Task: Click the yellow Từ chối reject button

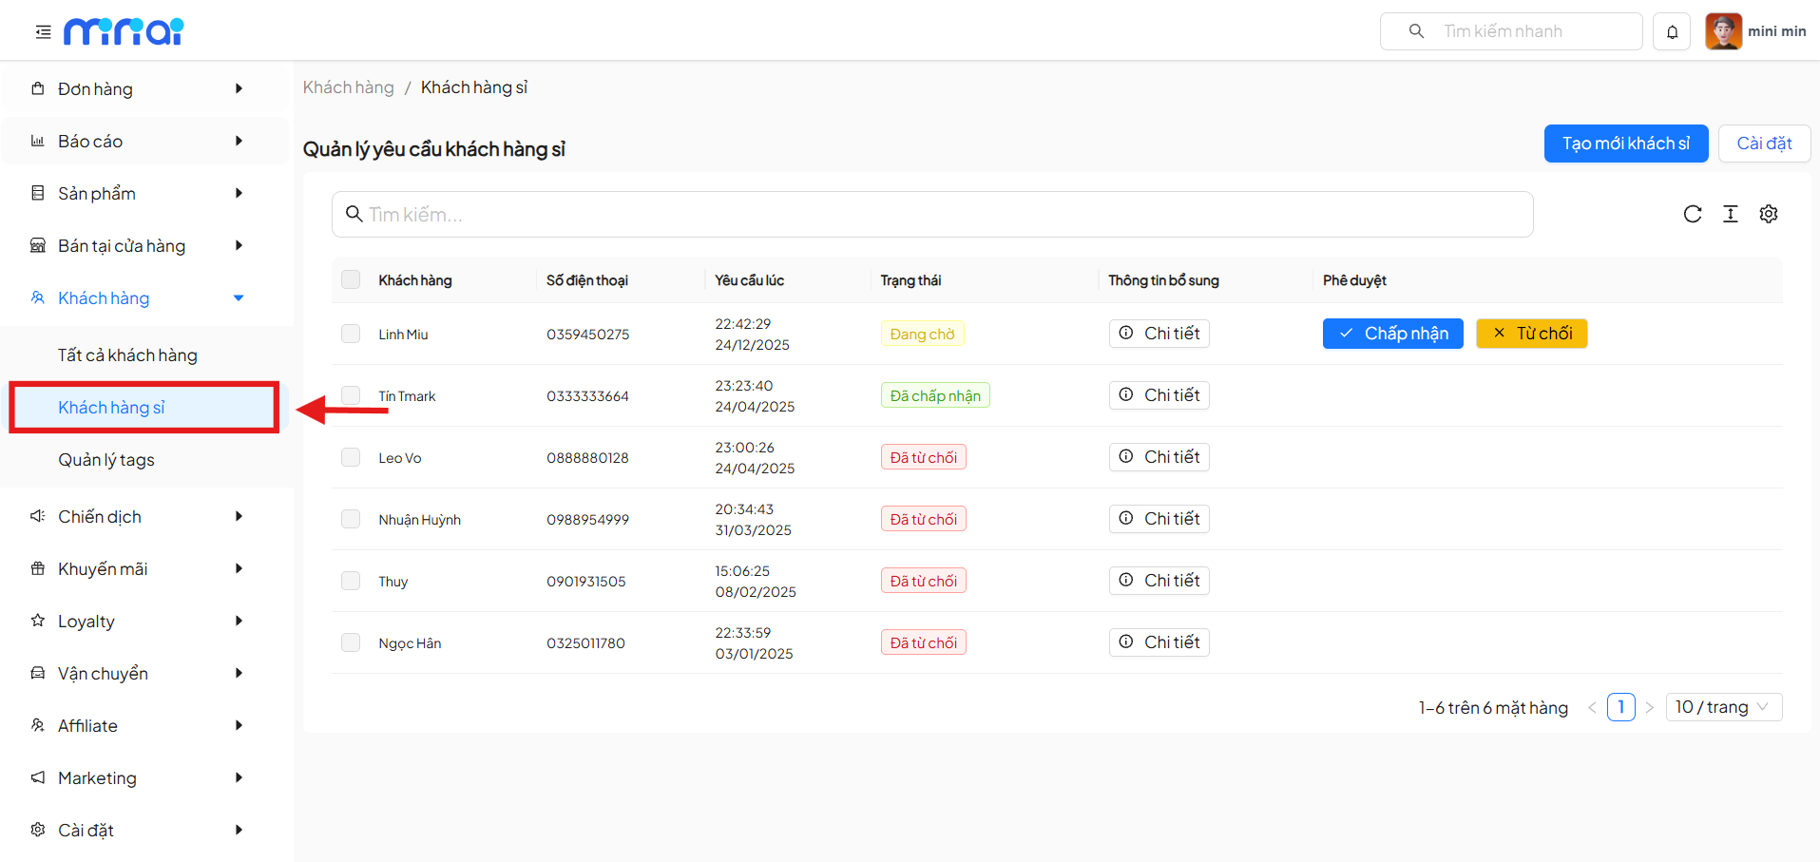Action: [1531, 334]
